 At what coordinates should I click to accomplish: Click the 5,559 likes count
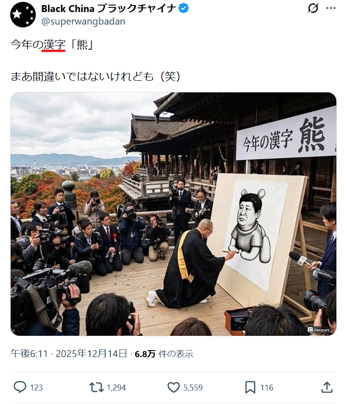193,387
